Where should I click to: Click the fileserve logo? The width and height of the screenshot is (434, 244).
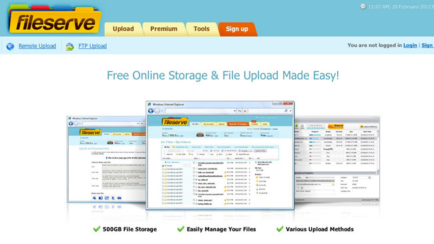pos(55,19)
